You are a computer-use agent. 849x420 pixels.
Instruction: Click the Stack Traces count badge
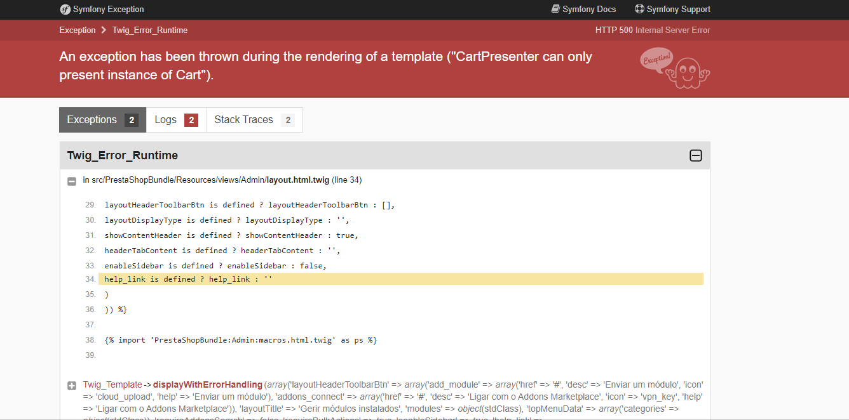coord(288,120)
